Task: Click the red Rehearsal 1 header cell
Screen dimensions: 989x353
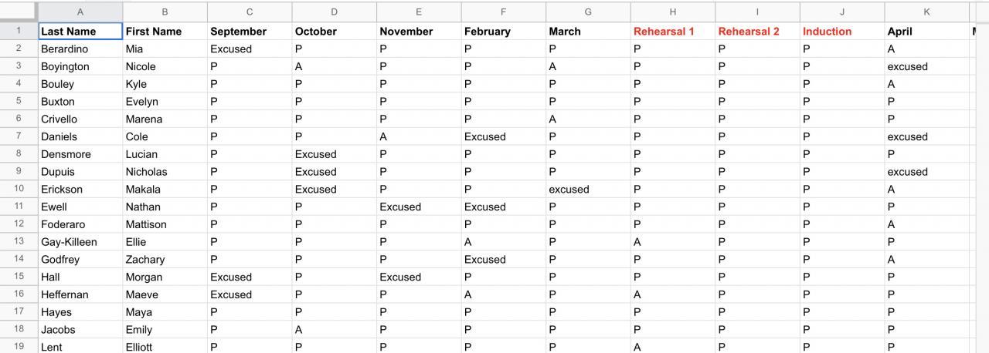Action: click(672, 32)
